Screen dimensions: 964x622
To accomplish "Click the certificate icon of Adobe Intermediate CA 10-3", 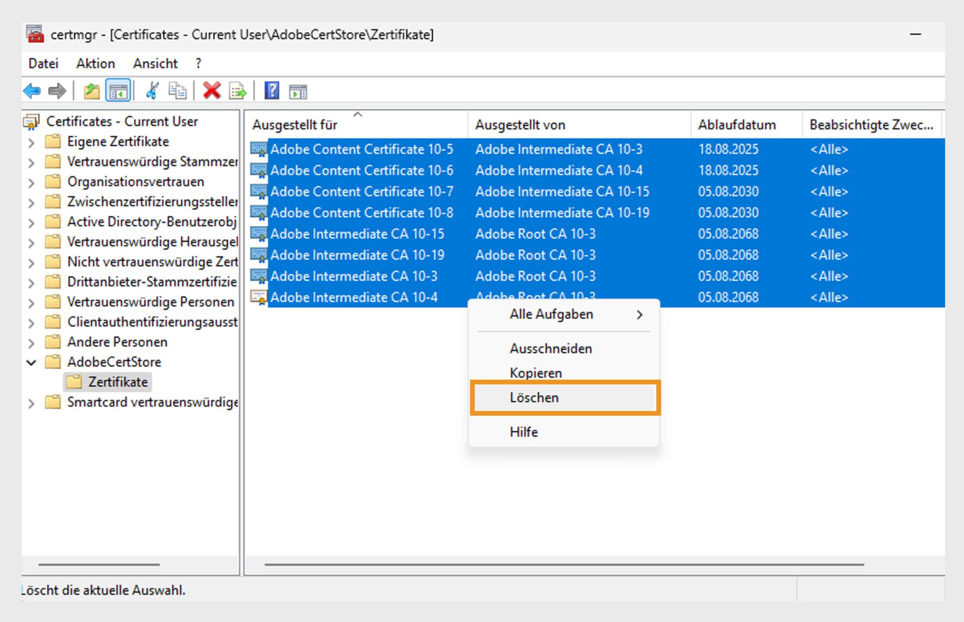I will pos(259,276).
